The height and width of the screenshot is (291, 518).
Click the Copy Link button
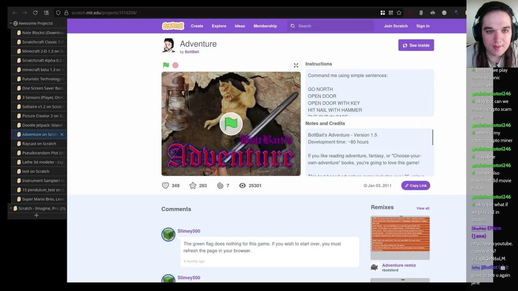point(416,186)
